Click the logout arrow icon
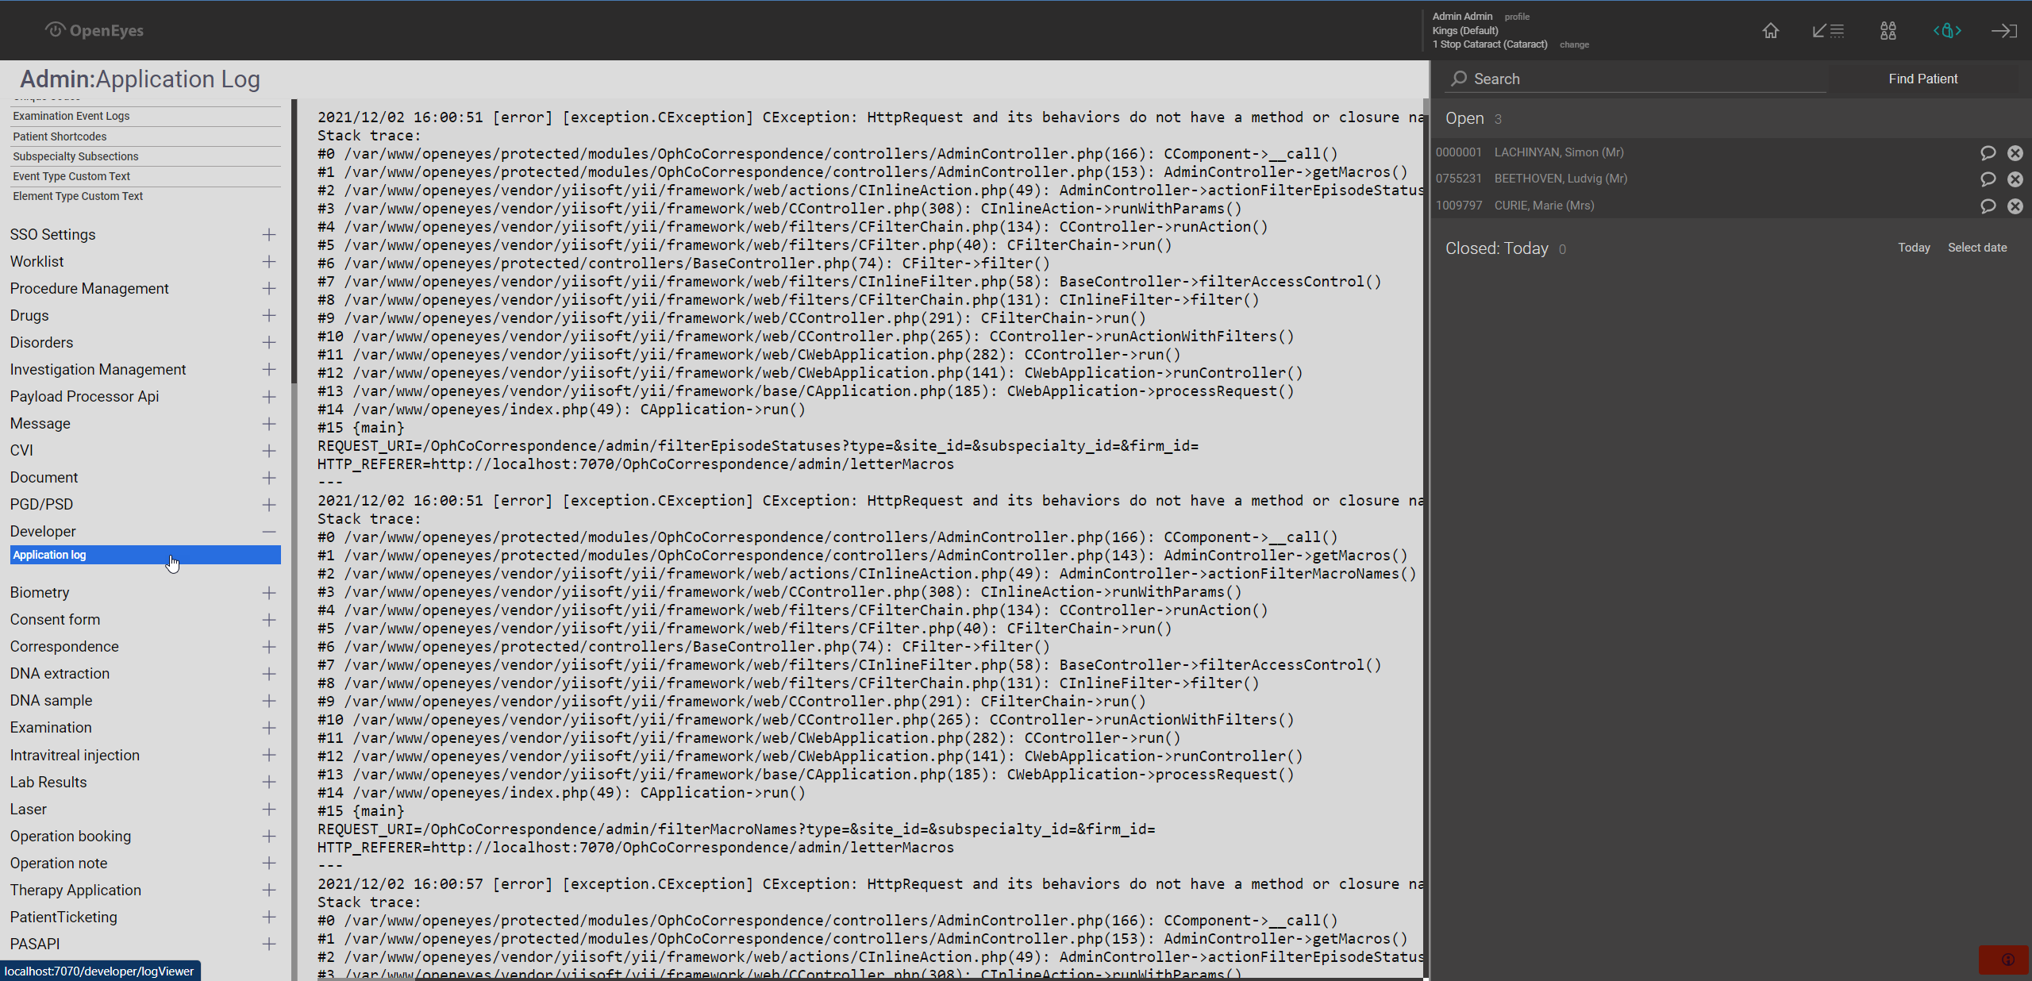 pos(2003,31)
